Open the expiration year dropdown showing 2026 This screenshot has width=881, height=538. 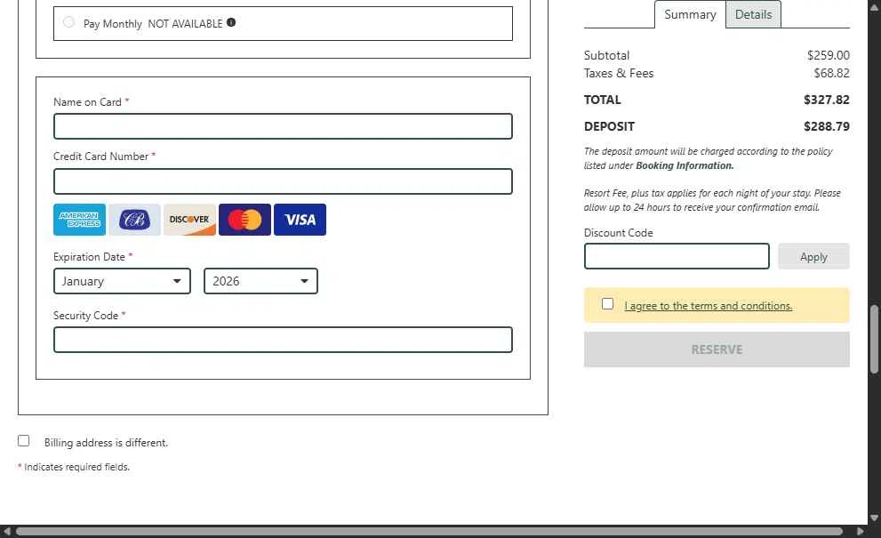pos(260,281)
